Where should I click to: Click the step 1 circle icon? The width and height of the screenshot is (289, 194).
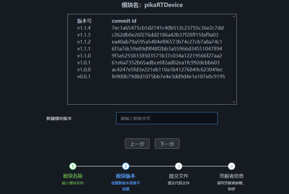[73, 166]
